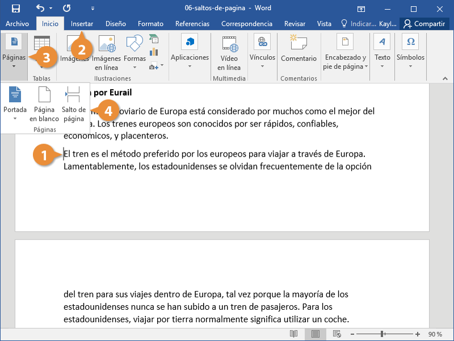
Task: Go to the Referencias tab
Action: coord(192,24)
